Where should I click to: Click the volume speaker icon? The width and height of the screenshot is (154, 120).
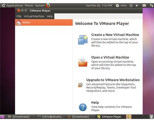137,5
